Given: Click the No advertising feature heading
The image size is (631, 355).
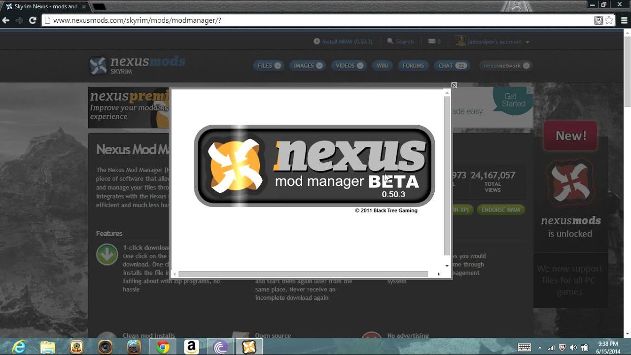Looking at the screenshot, I should pyautogui.click(x=408, y=335).
